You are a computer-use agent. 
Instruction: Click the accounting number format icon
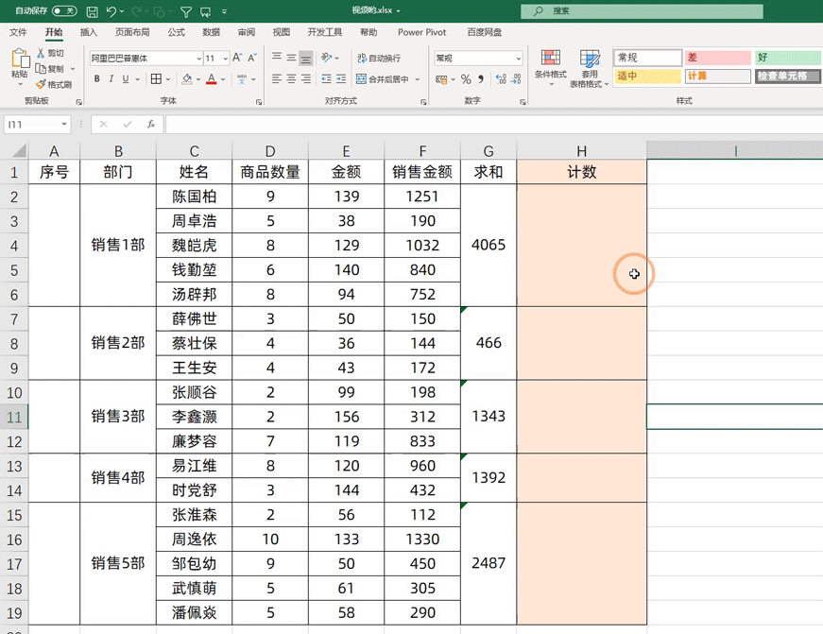click(441, 79)
